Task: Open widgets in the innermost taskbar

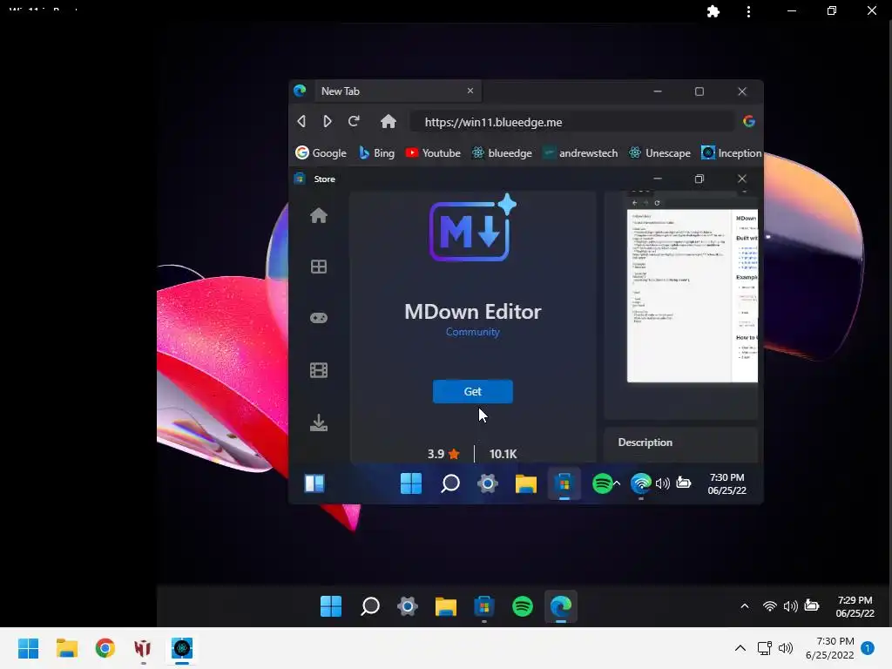Action: (x=314, y=483)
